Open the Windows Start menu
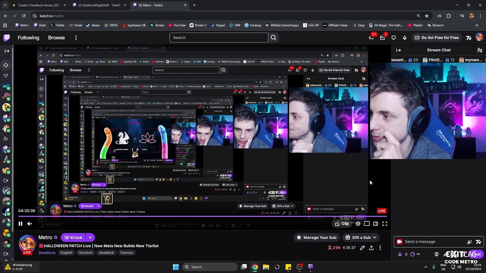The height and width of the screenshot is (273, 486). coord(176,267)
